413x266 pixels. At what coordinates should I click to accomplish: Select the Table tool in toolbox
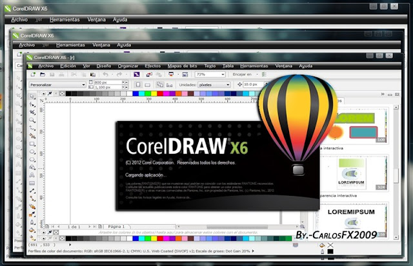32,183
